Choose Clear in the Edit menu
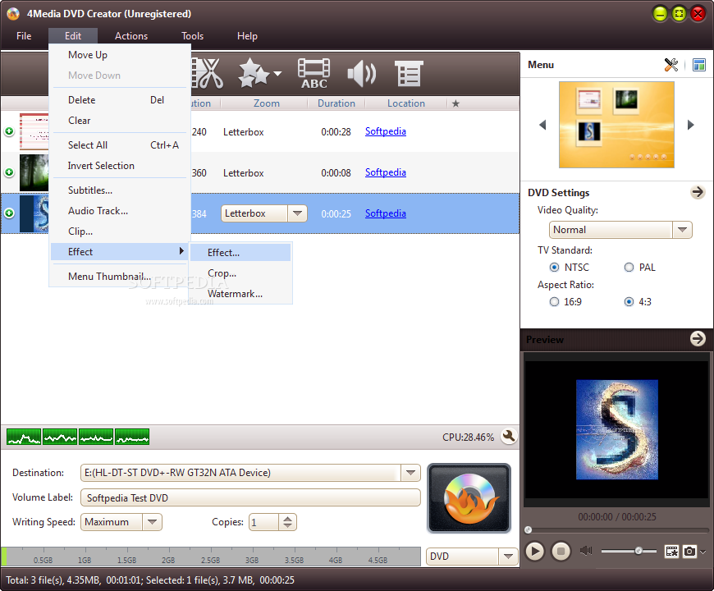 (120, 121)
